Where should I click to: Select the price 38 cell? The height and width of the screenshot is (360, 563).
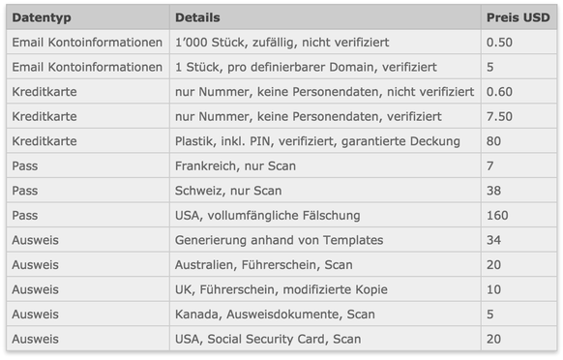[519, 191]
